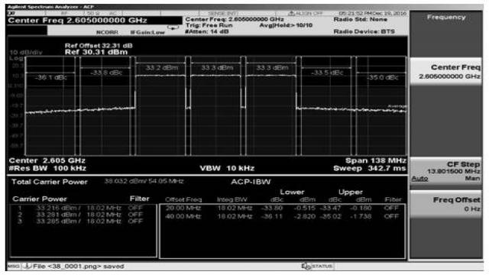Image resolution: width=489 pixels, height=275 pixels.
Task: Click the 'Agilent Spectrum Analyzer - ACP' title bar
Action: pos(51,7)
